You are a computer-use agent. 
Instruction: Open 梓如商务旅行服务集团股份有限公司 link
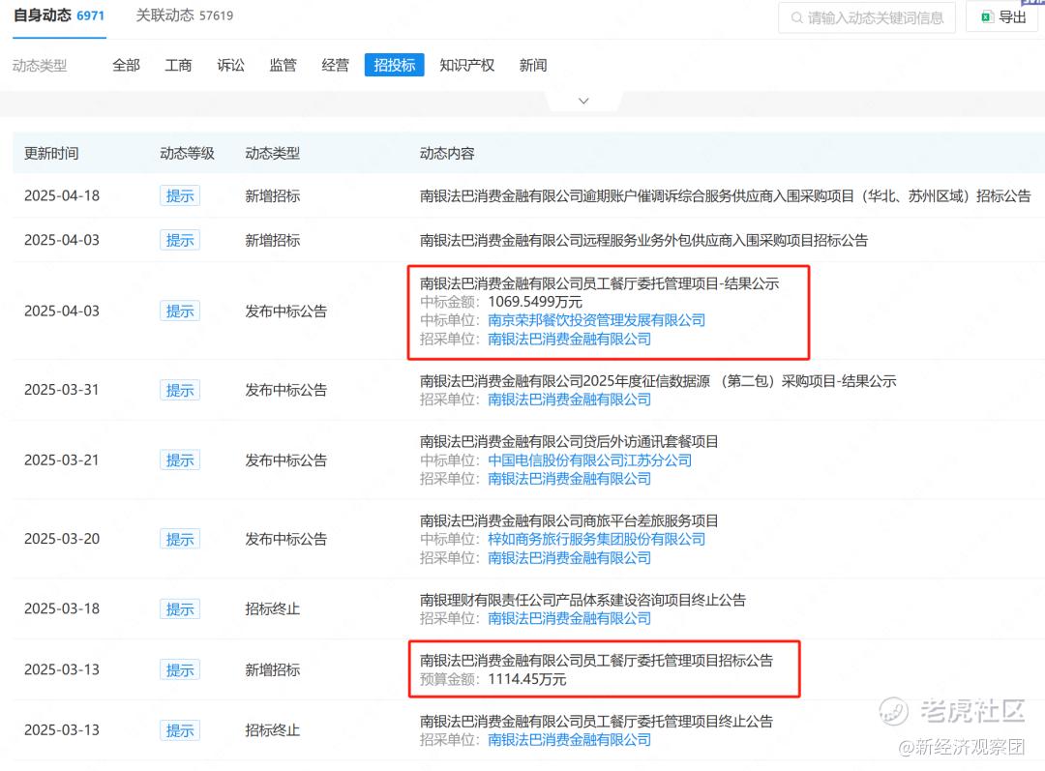(596, 539)
